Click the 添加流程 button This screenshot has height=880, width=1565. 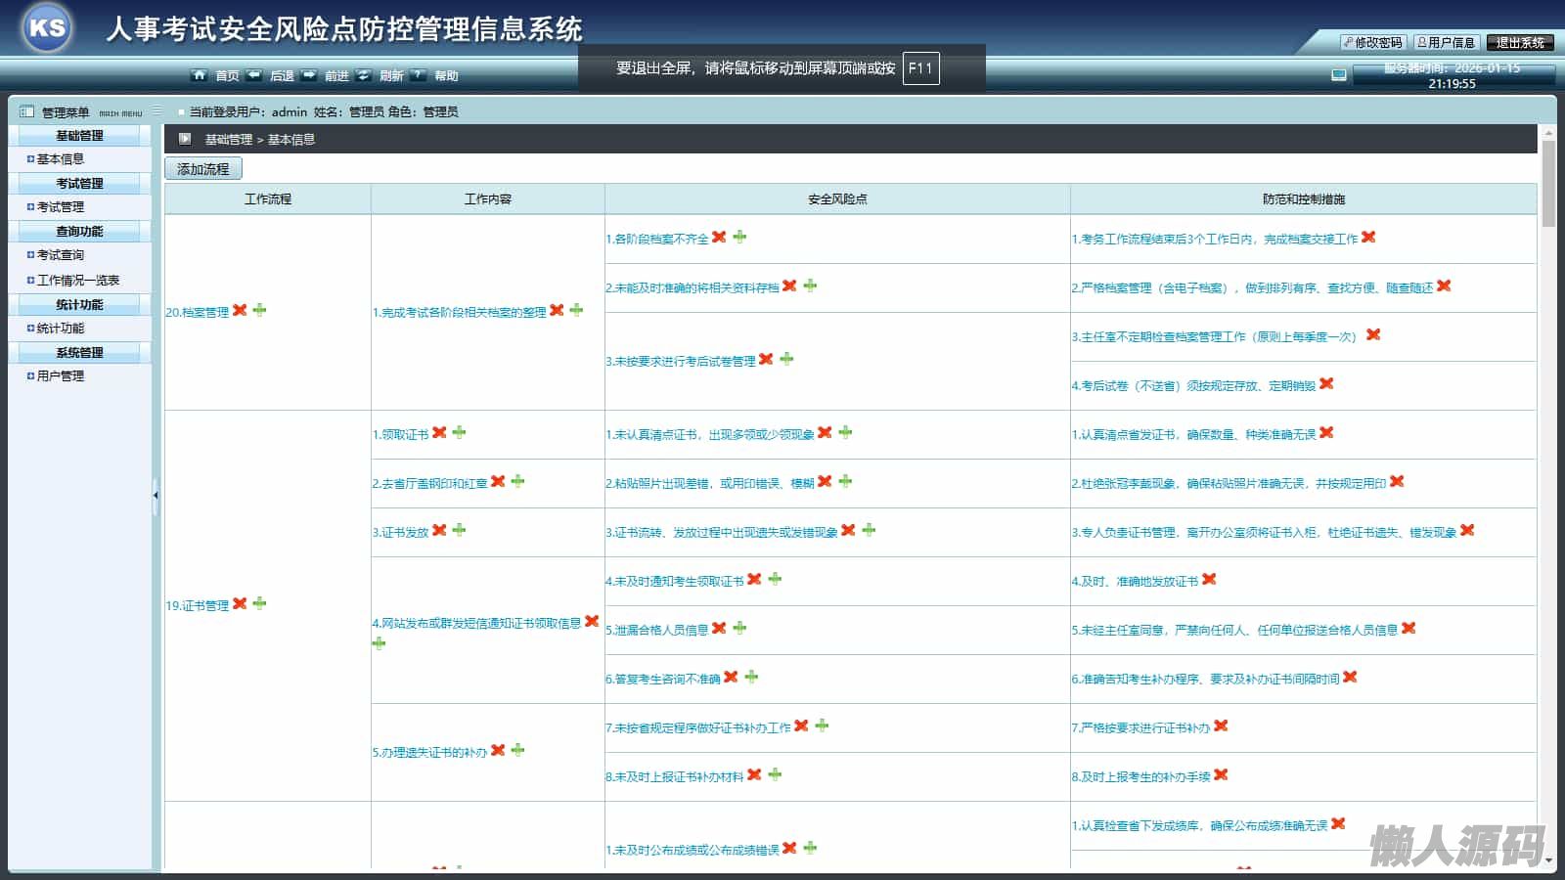(x=202, y=169)
